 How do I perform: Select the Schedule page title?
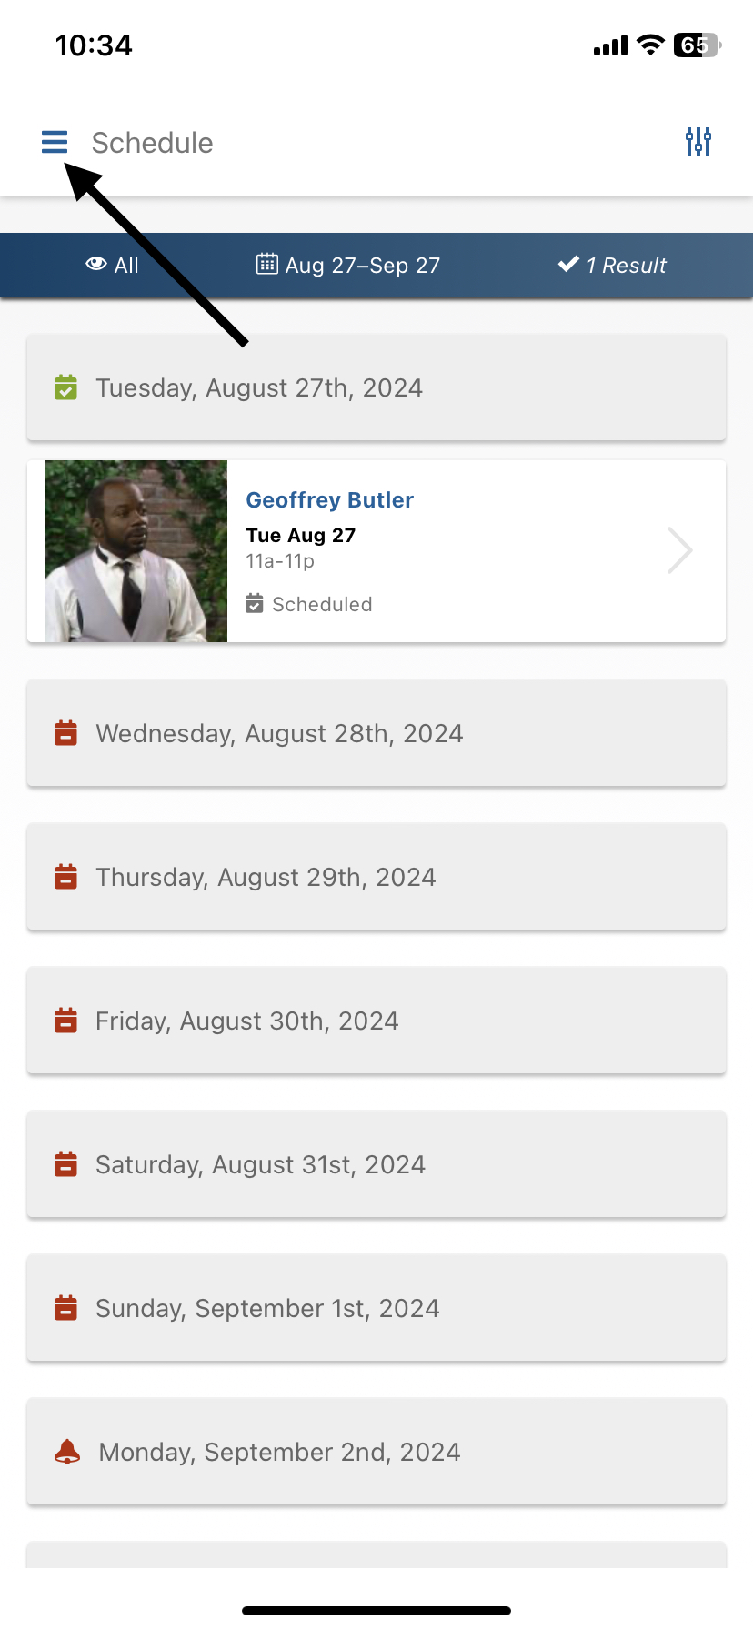(x=153, y=143)
